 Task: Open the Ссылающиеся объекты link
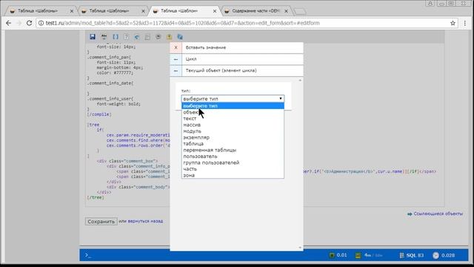(438, 214)
